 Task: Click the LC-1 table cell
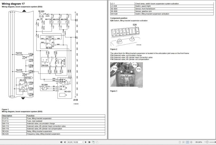122,4
